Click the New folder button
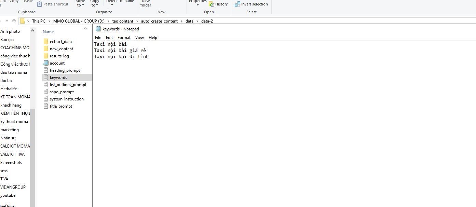 pyautogui.click(x=146, y=3)
